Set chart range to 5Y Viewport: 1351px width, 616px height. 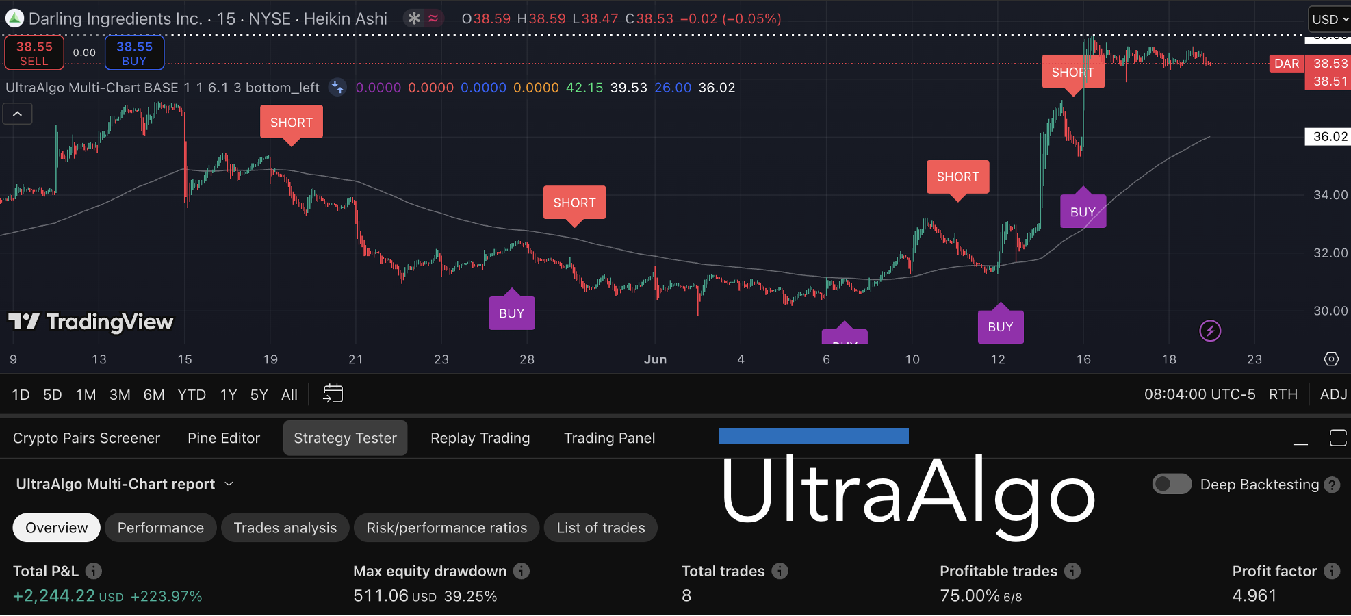click(259, 394)
